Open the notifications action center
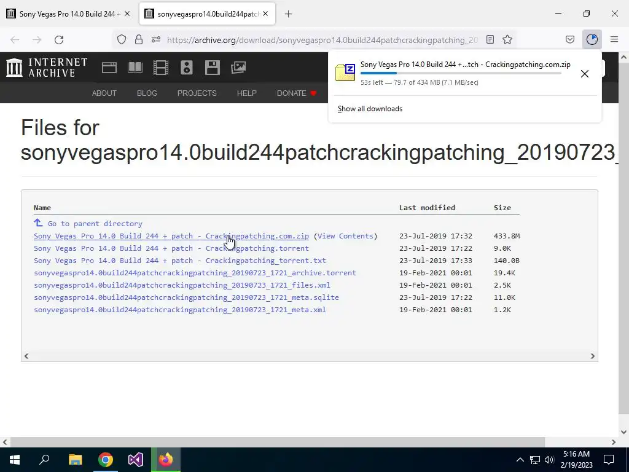 609,460
